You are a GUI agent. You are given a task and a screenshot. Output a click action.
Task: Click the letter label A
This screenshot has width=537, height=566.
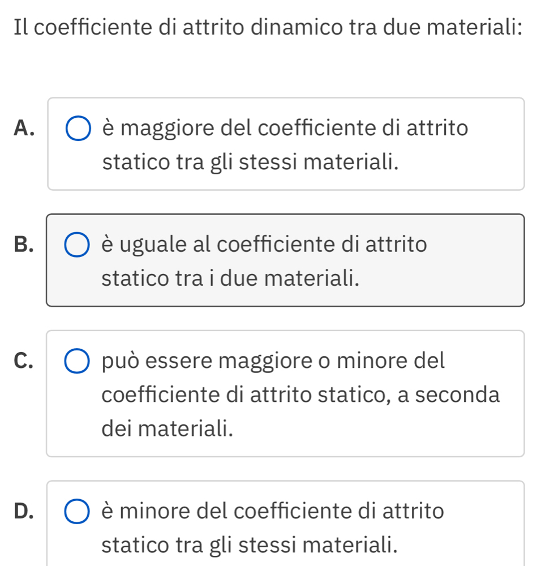[x=24, y=130]
